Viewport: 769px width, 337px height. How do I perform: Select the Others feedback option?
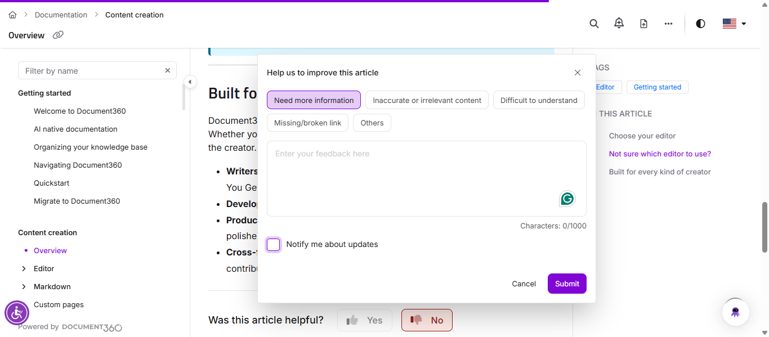(x=372, y=123)
